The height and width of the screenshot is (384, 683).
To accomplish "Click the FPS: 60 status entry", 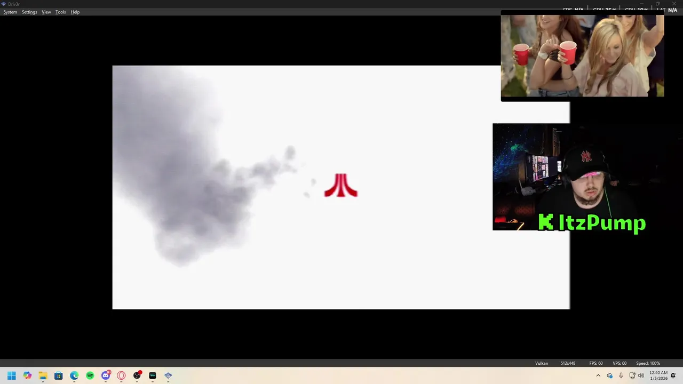I will tap(596, 363).
